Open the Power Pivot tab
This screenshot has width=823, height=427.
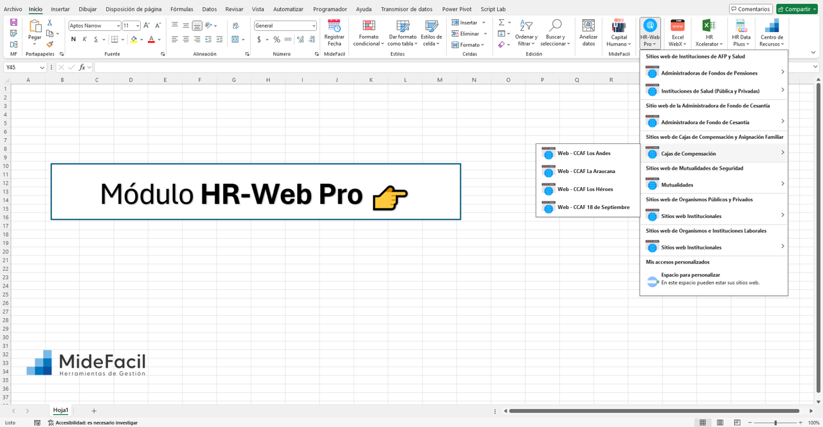point(457,9)
